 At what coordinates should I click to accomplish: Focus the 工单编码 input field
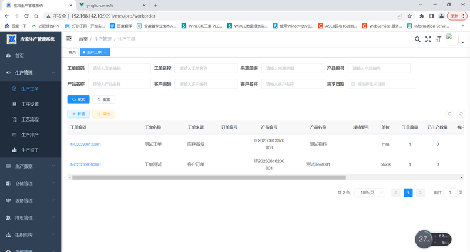pyautogui.click(x=119, y=68)
